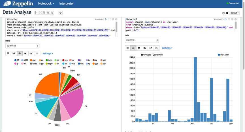The height and width of the screenshot is (132, 245).
Task: Click the tallest bar near le8 in chart
Action: (x=195, y=89)
